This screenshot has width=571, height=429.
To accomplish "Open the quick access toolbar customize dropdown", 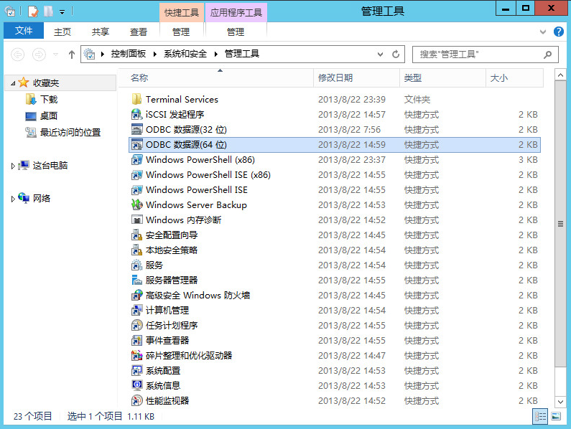I will pos(62,12).
